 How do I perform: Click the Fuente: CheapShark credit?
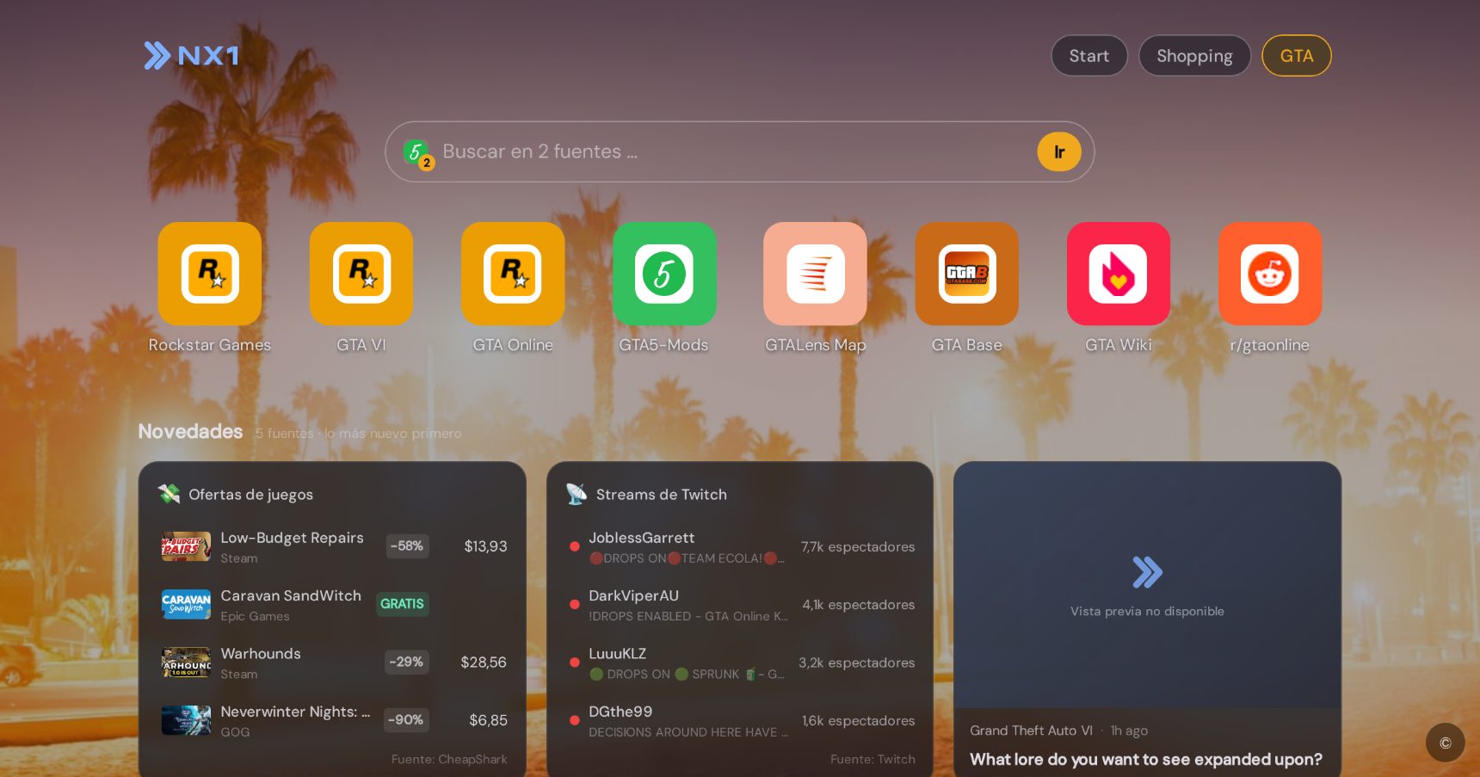(449, 759)
